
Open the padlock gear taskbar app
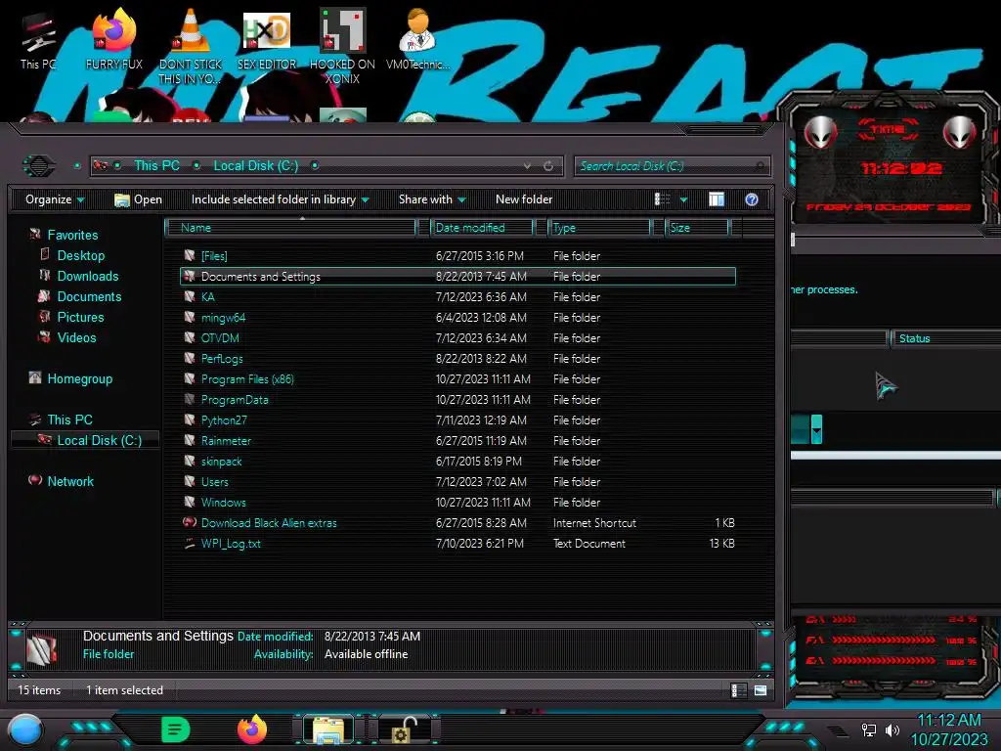pyautogui.click(x=405, y=729)
